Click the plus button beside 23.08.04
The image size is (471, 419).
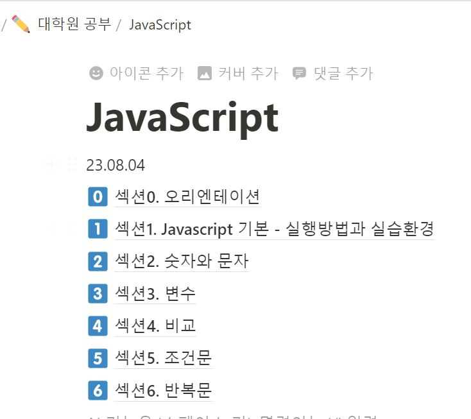click(x=51, y=165)
